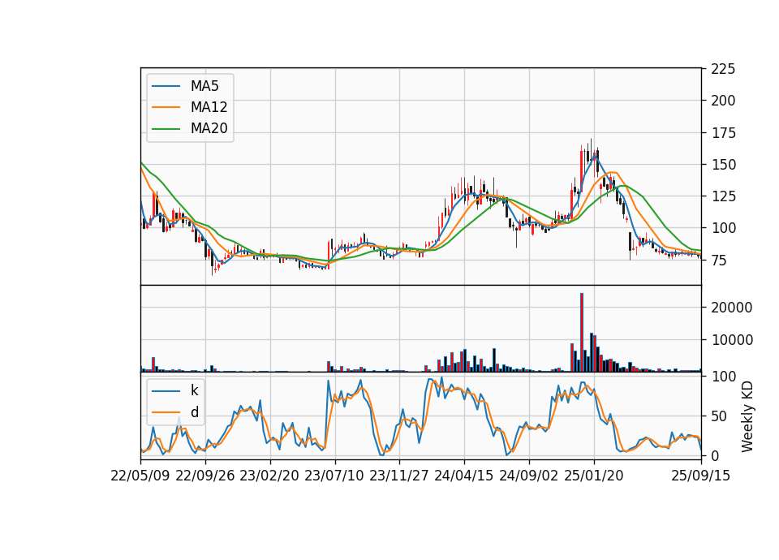This screenshot has width=779, height=560.
Task: Click the 75 price axis label
Action: coord(719,261)
